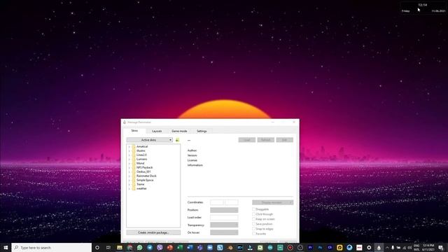Click the Refresh button

click(266, 140)
